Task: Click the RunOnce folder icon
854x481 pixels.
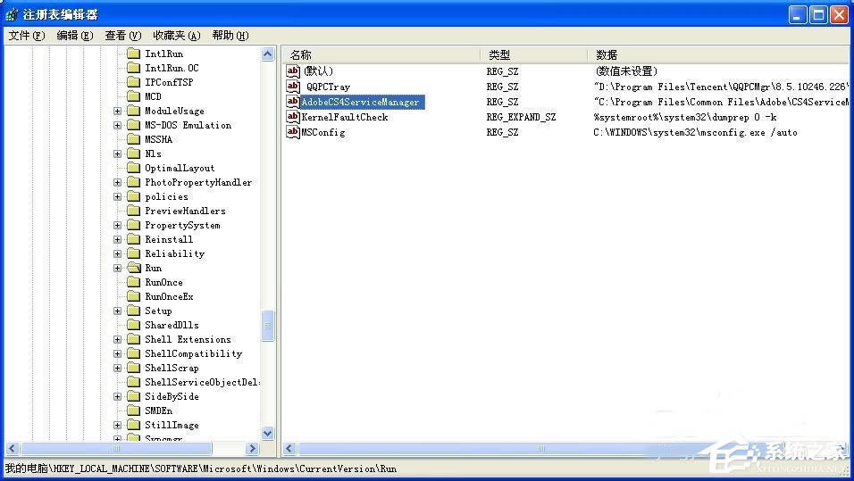Action: point(133,282)
